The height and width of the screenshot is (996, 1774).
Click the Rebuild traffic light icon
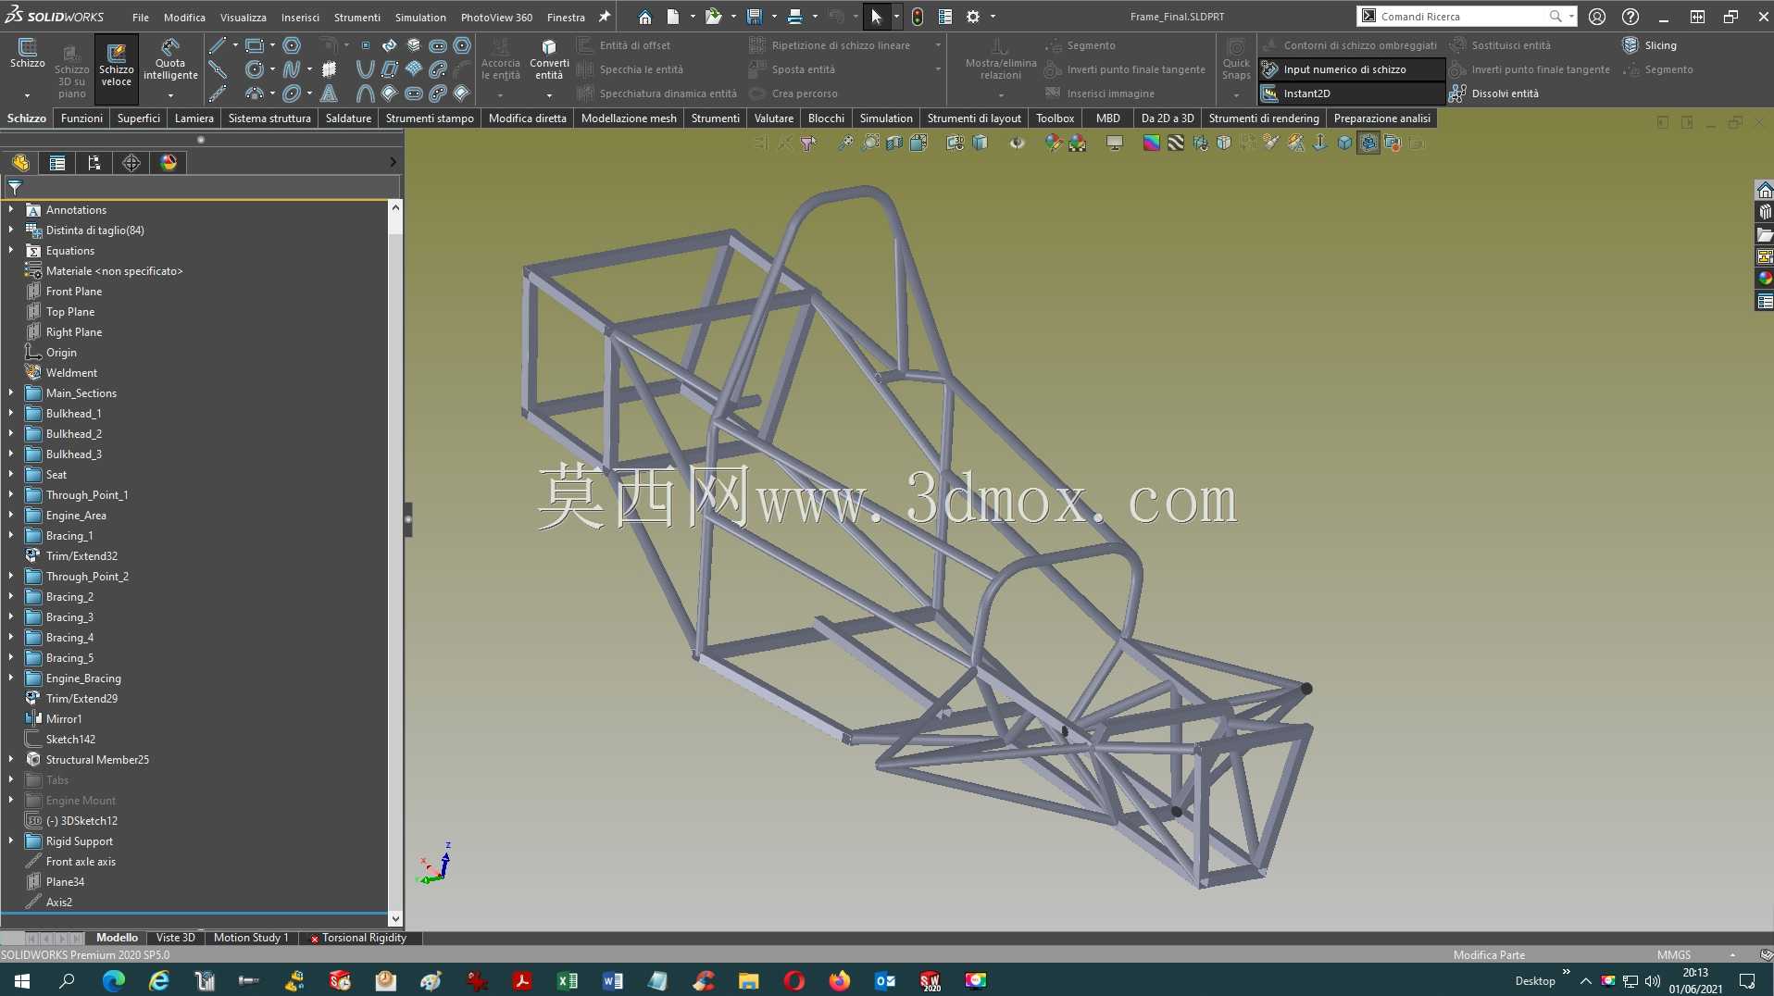point(918,17)
